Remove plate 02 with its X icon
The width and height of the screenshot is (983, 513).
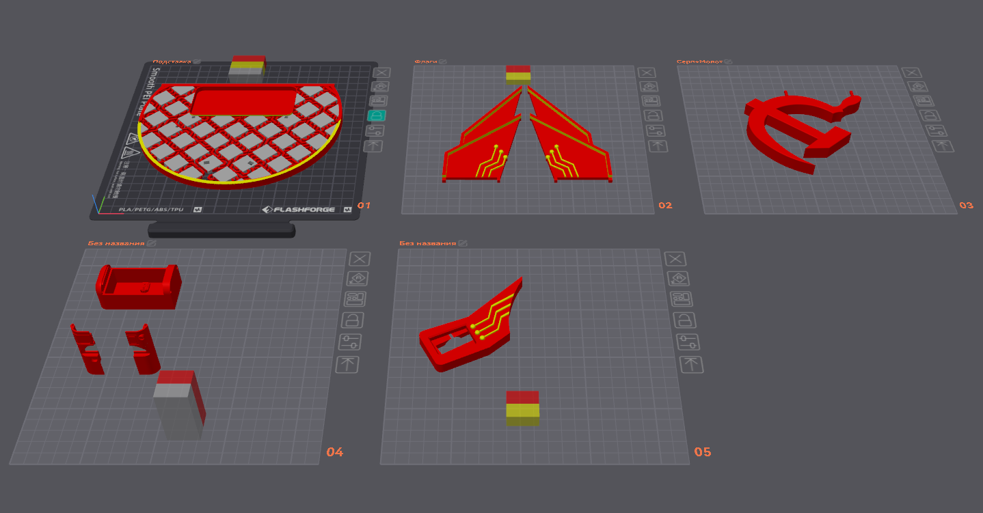646,72
